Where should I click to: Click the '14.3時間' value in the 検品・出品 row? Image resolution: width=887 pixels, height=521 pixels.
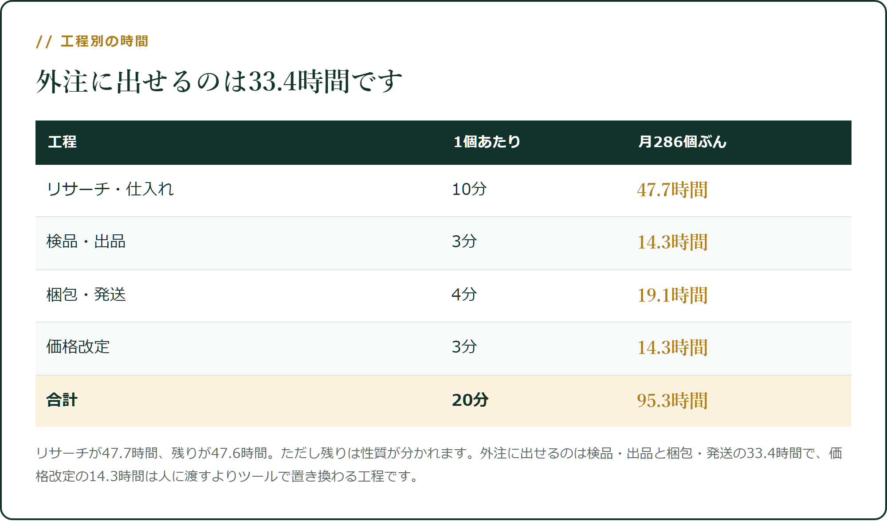pyautogui.click(x=672, y=242)
